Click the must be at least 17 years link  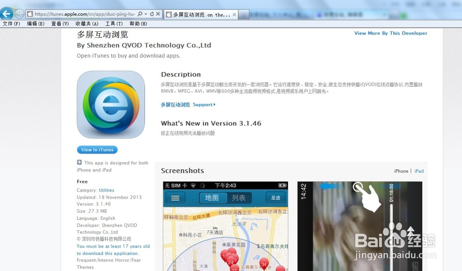[x=113, y=250]
